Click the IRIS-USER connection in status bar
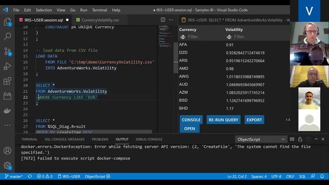Viewport: 329px width, 185px height. 69,176
